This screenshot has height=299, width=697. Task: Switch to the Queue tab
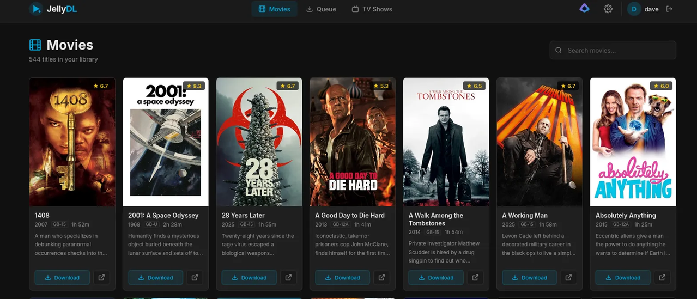(x=321, y=9)
